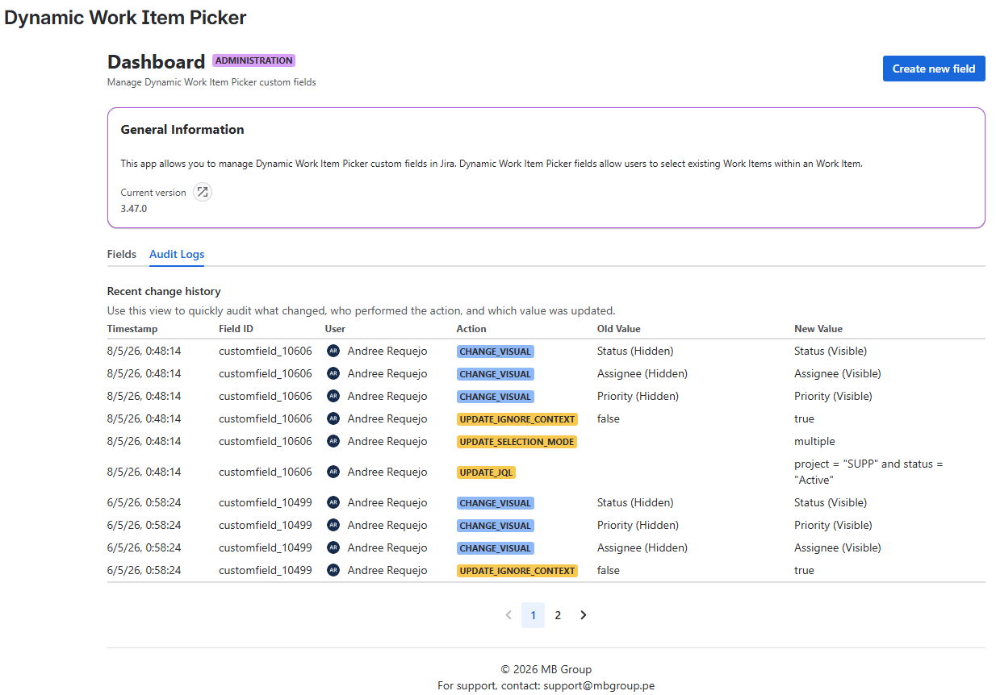The image size is (996, 695).
Task: Open the current version release notes icon
Action: click(x=203, y=192)
